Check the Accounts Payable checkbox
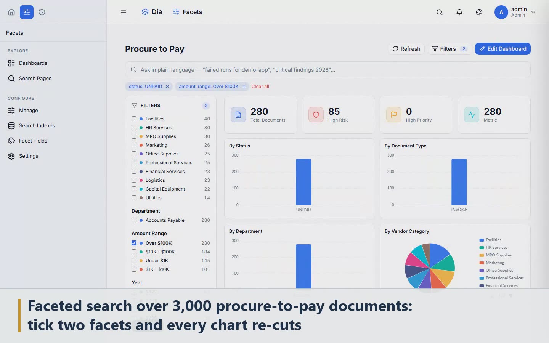 tap(134, 220)
